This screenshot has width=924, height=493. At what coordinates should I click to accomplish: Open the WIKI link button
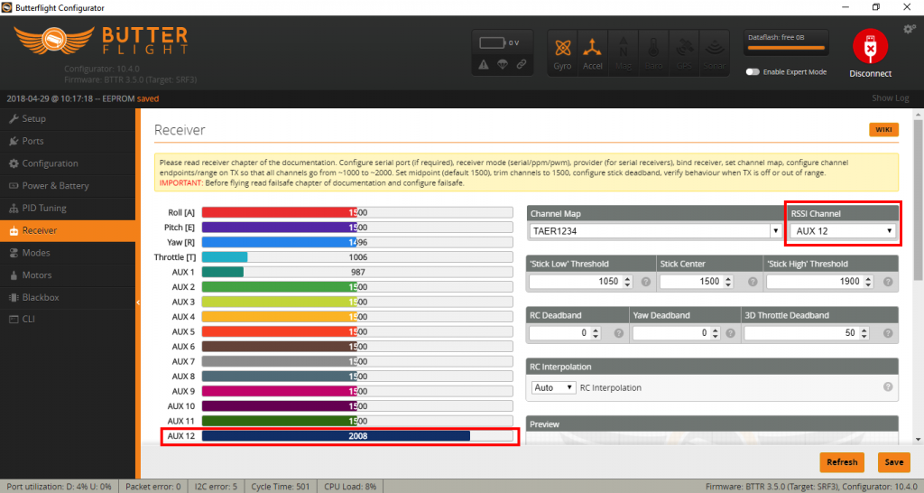(x=883, y=130)
